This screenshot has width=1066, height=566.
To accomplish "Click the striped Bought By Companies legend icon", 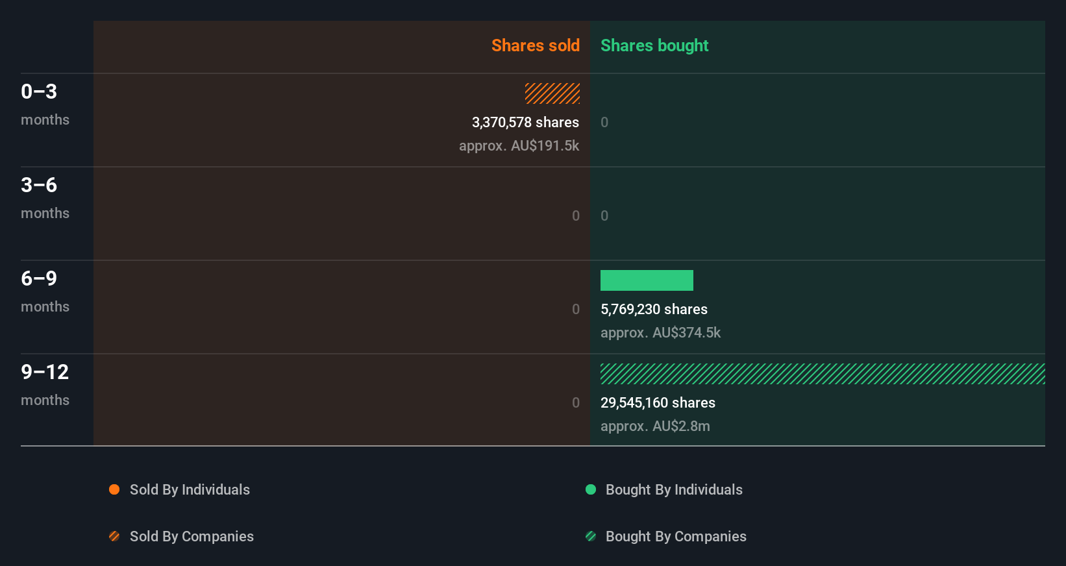I will click(591, 536).
